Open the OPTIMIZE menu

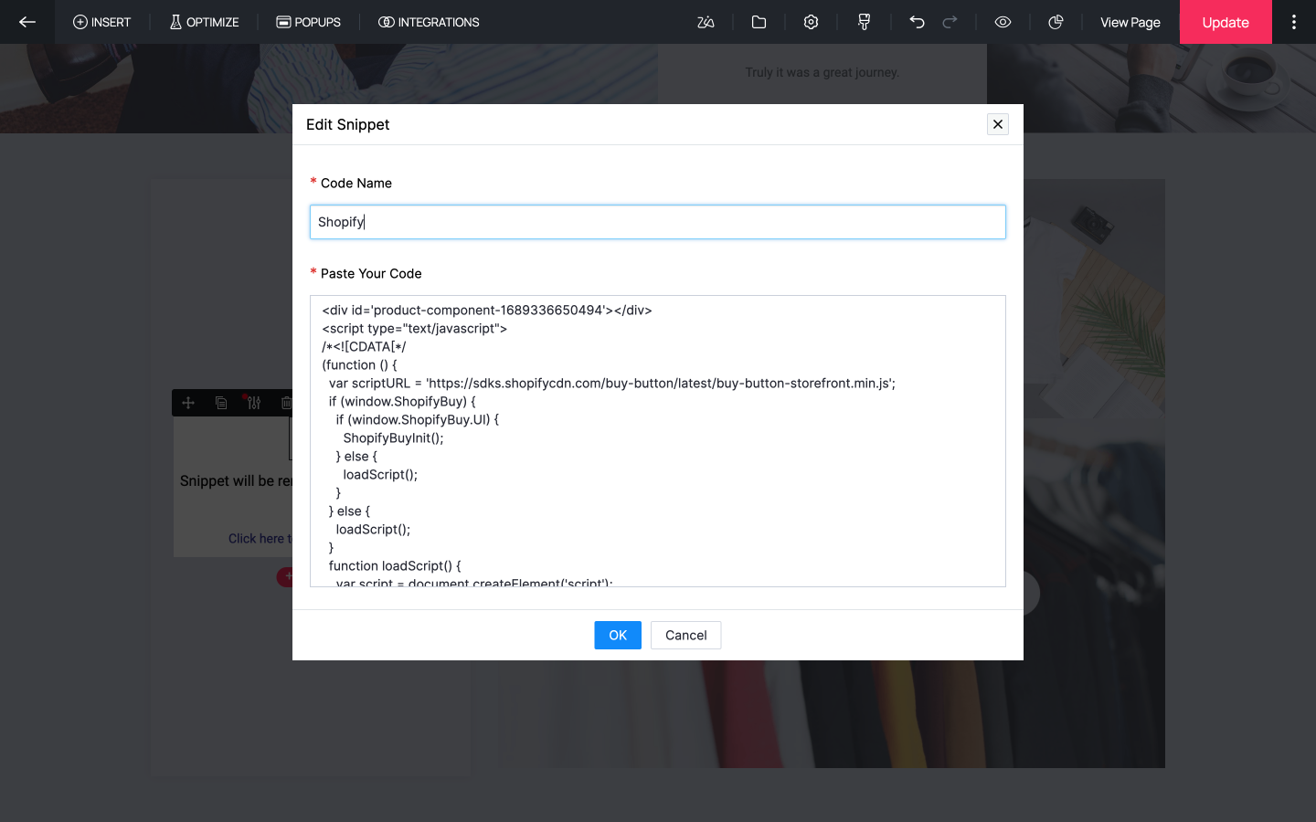204,22
